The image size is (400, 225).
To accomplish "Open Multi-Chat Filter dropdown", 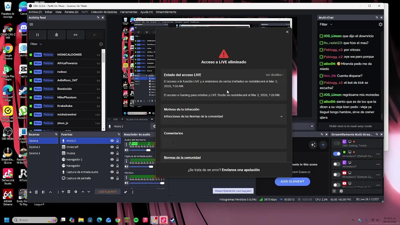I will tap(326, 24).
